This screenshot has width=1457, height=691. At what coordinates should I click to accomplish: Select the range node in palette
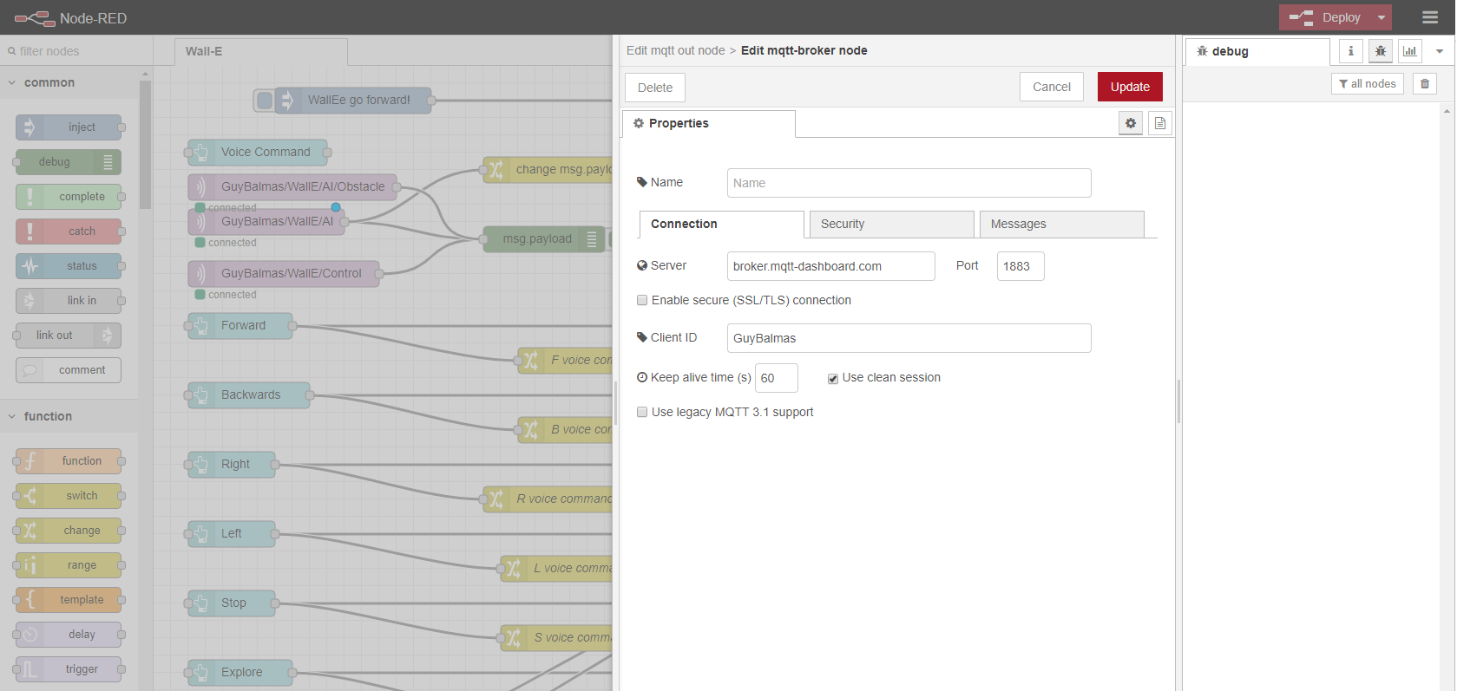click(69, 565)
